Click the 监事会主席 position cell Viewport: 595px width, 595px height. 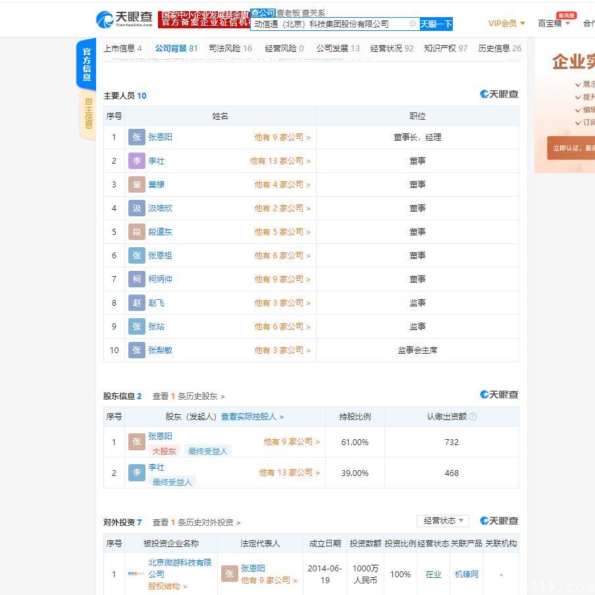coord(417,350)
